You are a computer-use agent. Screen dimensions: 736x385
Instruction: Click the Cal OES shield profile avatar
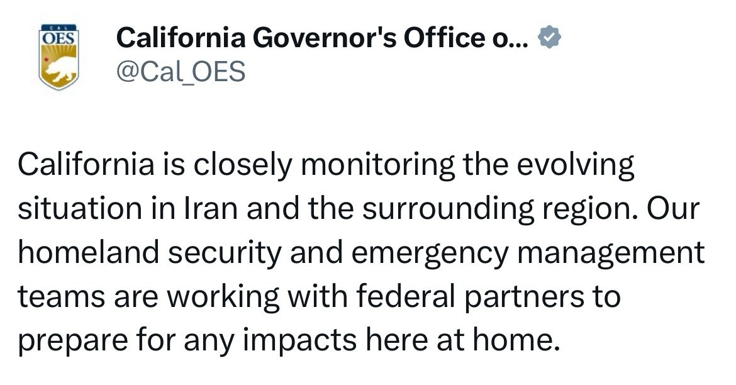[x=59, y=57]
